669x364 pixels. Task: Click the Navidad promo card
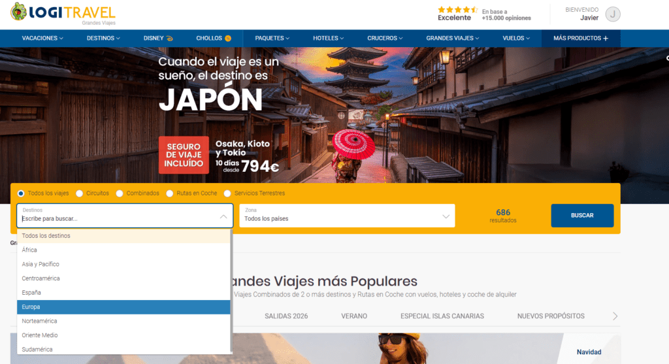(x=589, y=348)
